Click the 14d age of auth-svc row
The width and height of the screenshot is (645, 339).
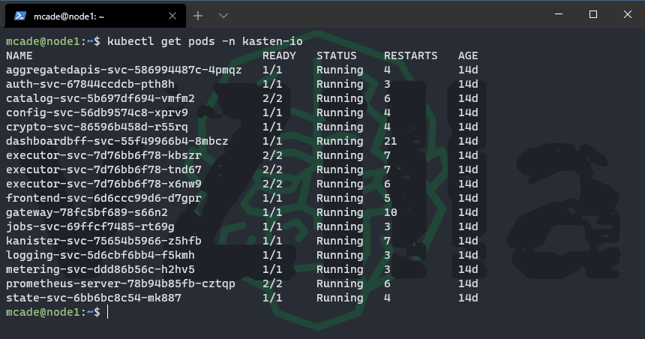tap(468, 84)
